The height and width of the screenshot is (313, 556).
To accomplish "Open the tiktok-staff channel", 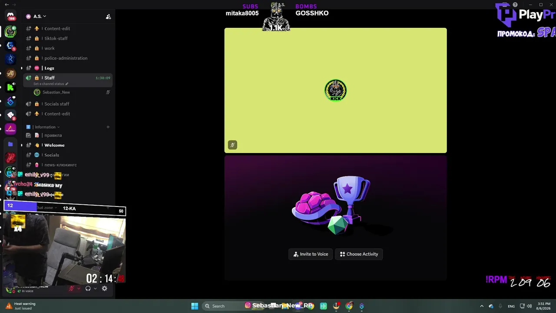I will (x=68, y=38).
